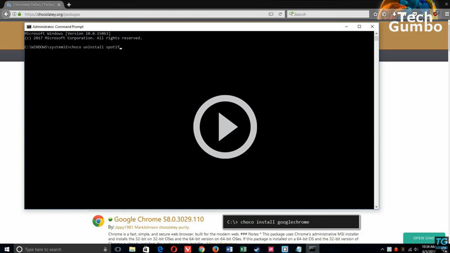
Task: Click the green padlock security icon
Action: tap(20, 14)
